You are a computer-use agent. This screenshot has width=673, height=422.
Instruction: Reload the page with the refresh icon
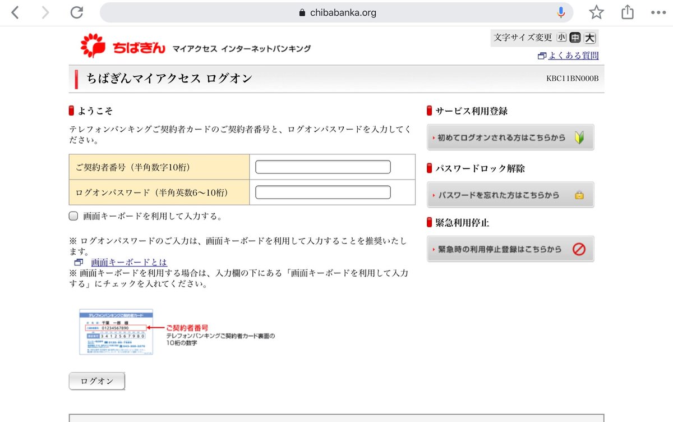click(77, 12)
